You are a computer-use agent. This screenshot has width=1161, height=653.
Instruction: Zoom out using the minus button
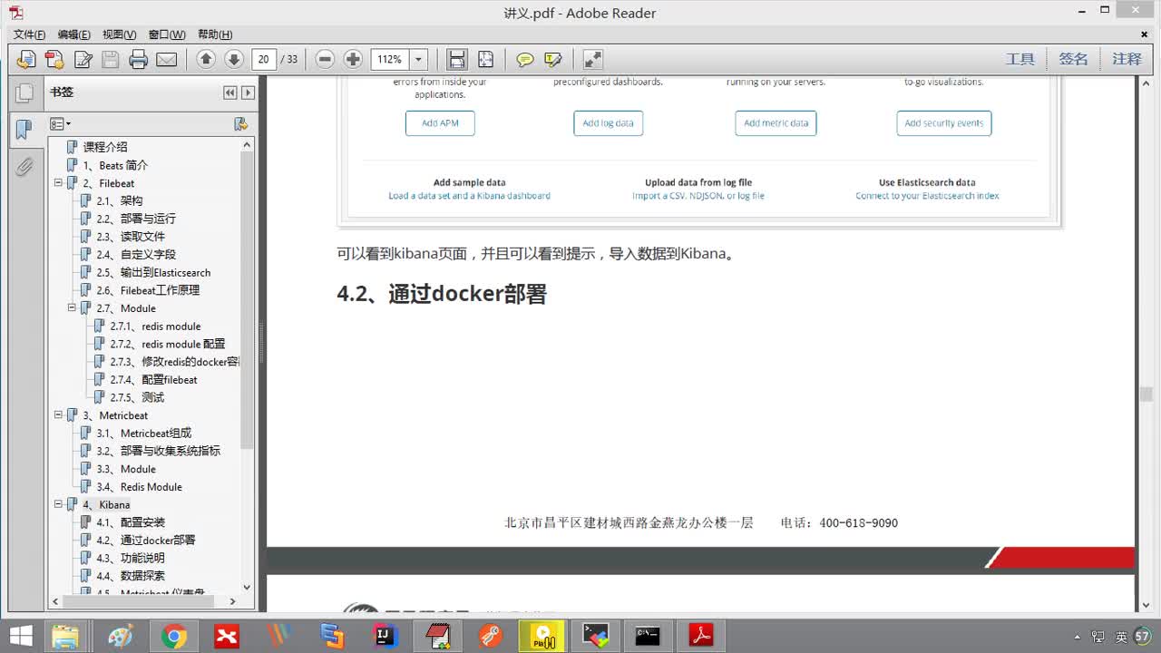[325, 59]
